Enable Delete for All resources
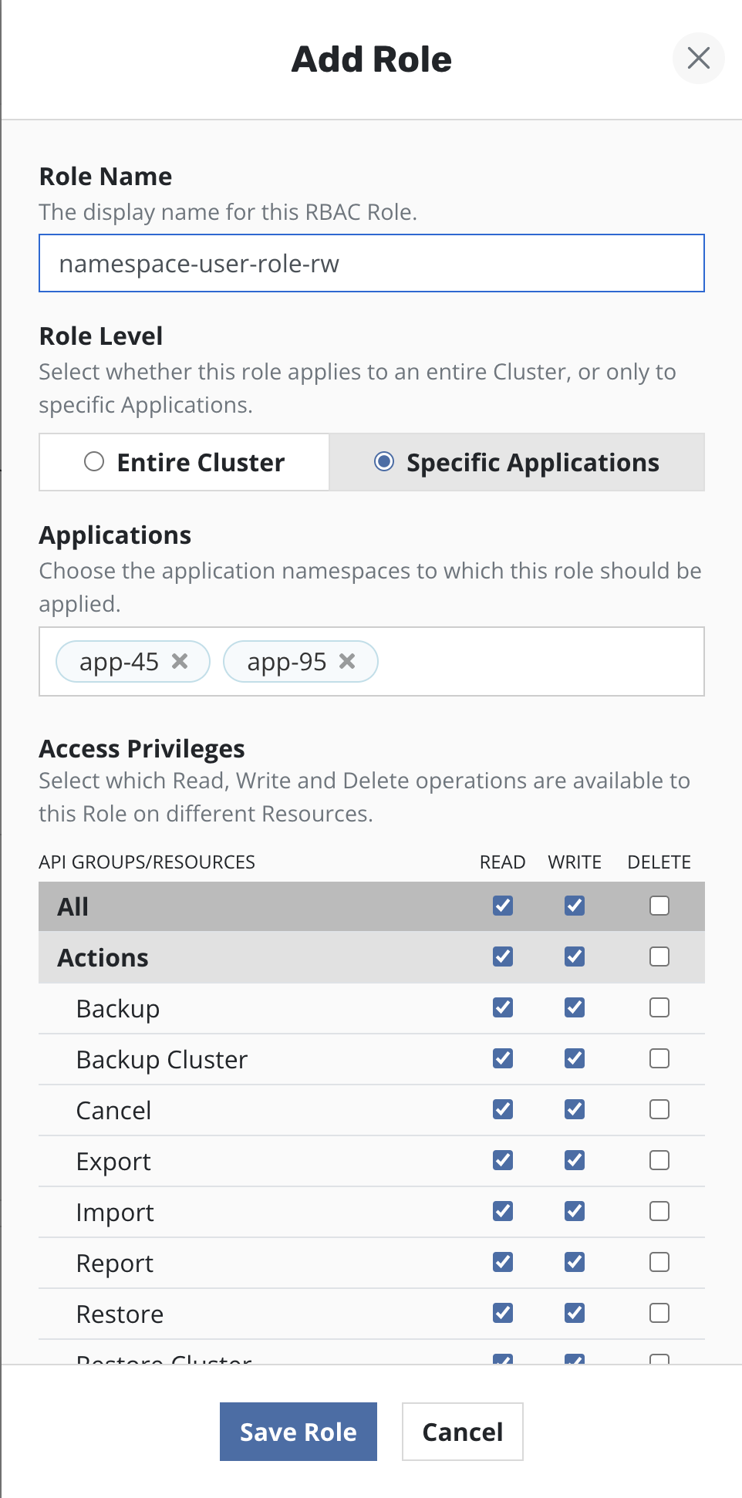742x1498 pixels. (x=659, y=906)
